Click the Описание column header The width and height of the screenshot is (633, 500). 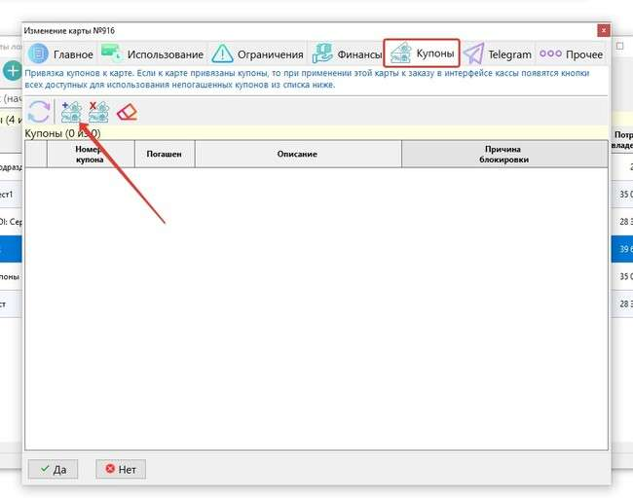click(x=298, y=154)
